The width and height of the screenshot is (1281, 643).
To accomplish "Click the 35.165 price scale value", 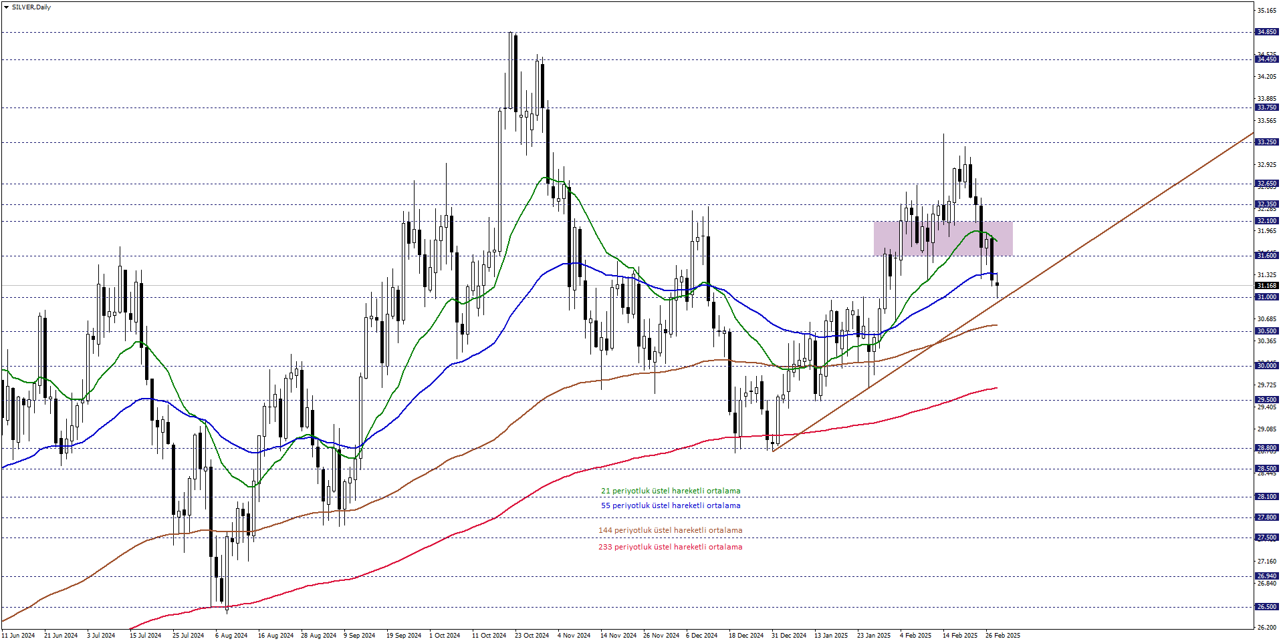I will (x=1266, y=11).
